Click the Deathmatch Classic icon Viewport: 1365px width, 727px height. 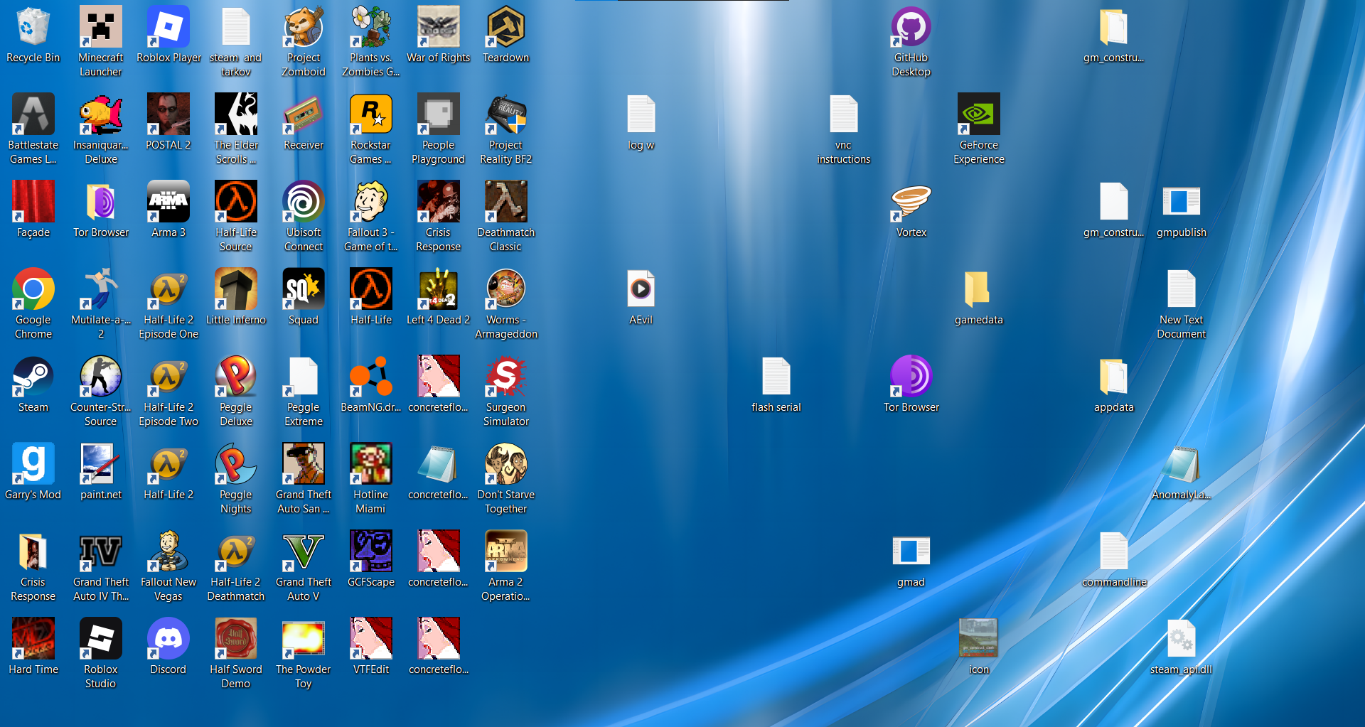pos(506,201)
